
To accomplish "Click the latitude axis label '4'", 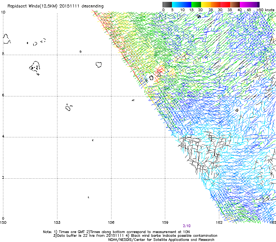I will point(3,136).
